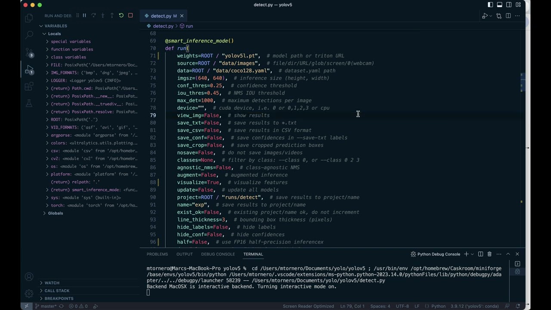Split the editor right
Viewport: 551px width, 310px height.
coord(508,16)
